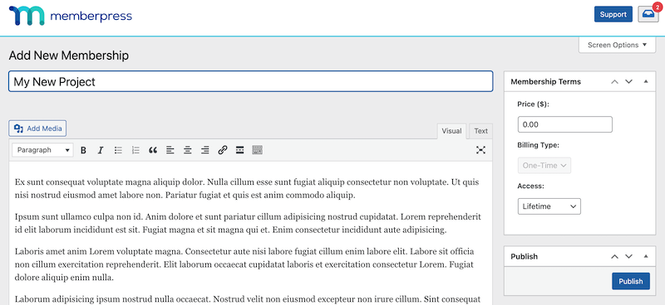Move Publish panel down
The width and height of the screenshot is (665, 305).
tap(629, 256)
